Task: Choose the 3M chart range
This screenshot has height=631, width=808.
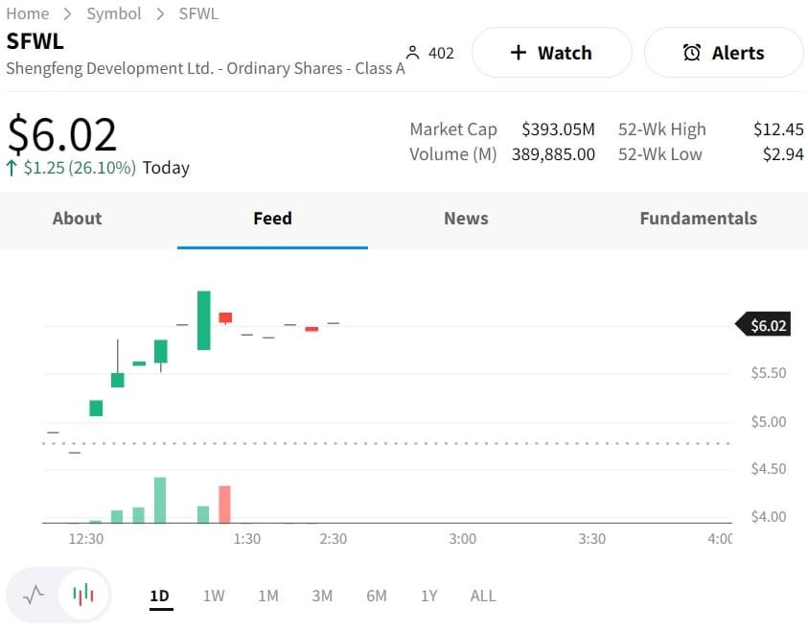Action: pos(322,596)
